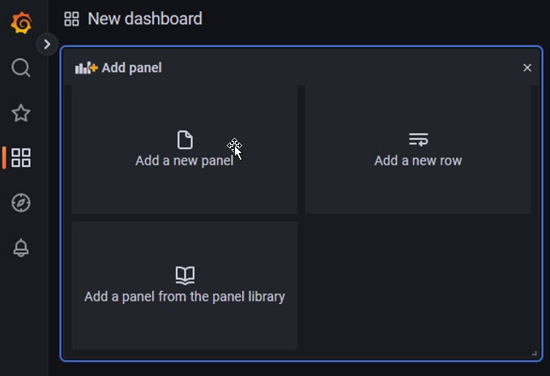This screenshot has width=550, height=376.
Task: Click the Grafana logo home icon
Action: pyautogui.click(x=21, y=23)
